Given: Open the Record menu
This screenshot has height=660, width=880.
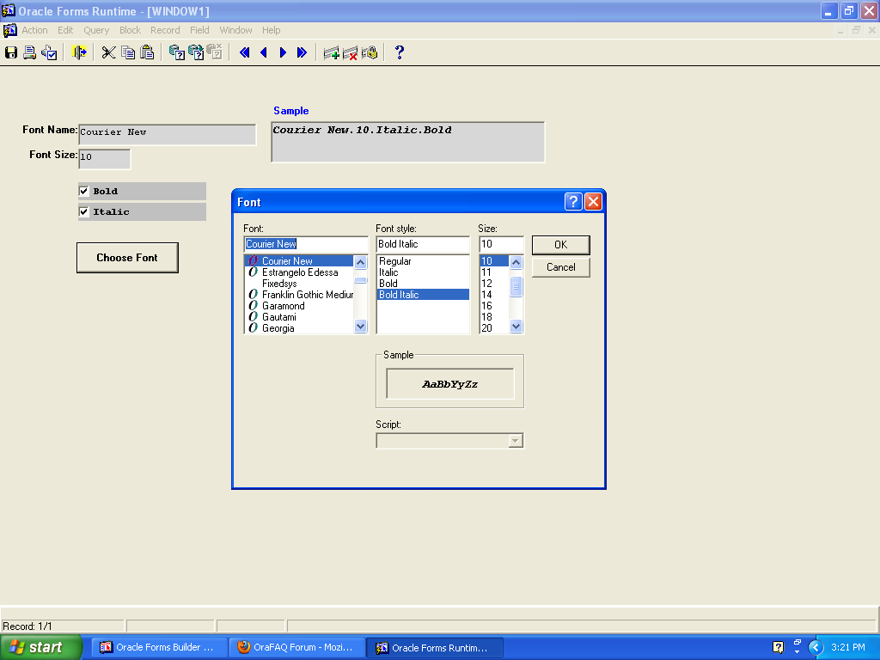Looking at the screenshot, I should click(x=165, y=30).
